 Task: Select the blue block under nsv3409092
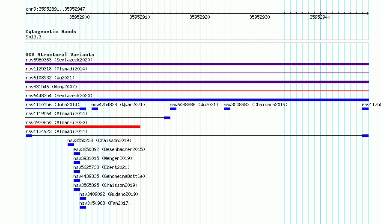(x=83, y=198)
